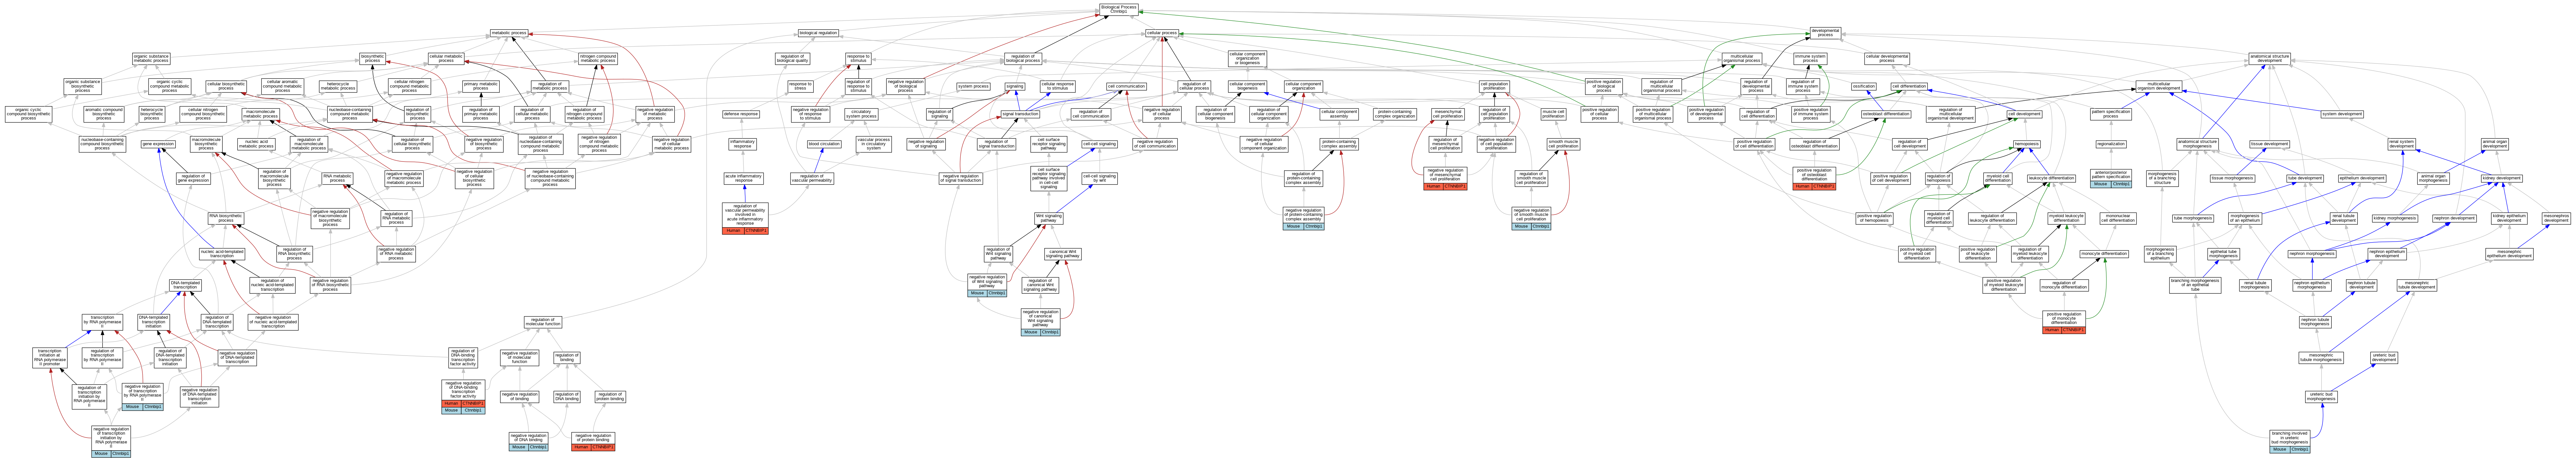Select negative regulation of protein binding node

coord(593,438)
